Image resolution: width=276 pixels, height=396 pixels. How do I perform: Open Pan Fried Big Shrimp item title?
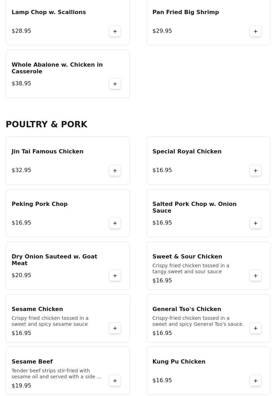pos(186,12)
